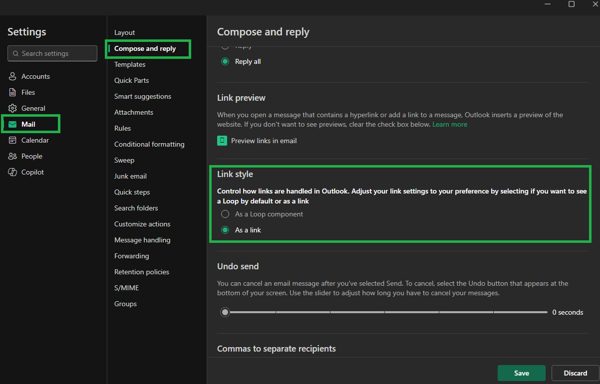
Task: Open Attachments settings
Action: pos(134,112)
